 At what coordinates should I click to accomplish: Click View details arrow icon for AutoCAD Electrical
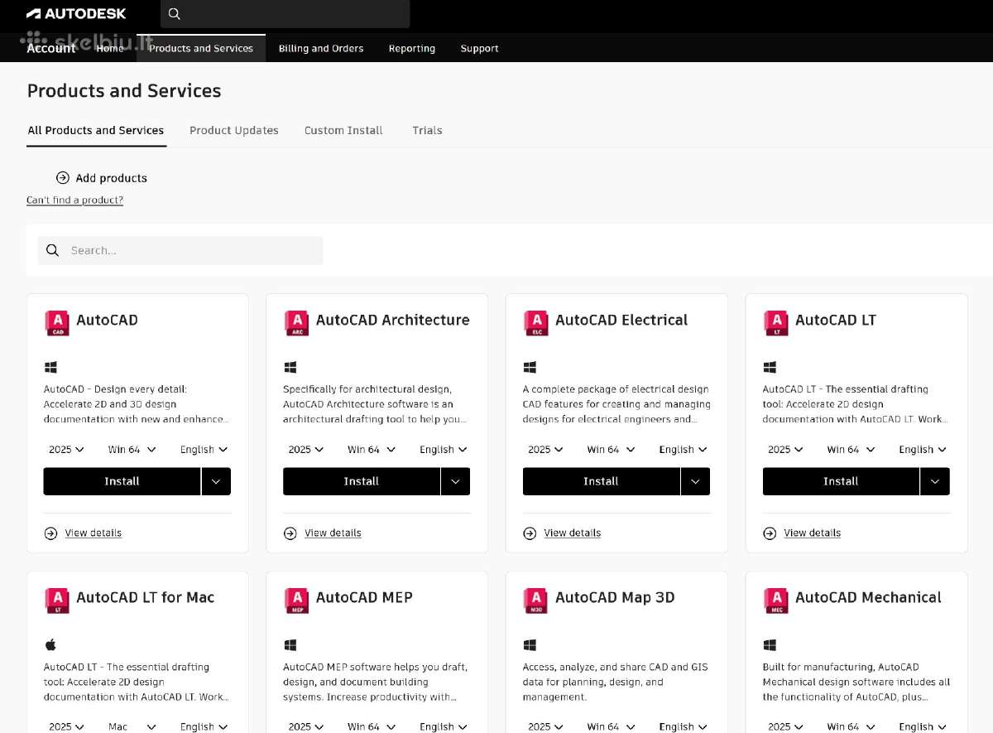(530, 533)
